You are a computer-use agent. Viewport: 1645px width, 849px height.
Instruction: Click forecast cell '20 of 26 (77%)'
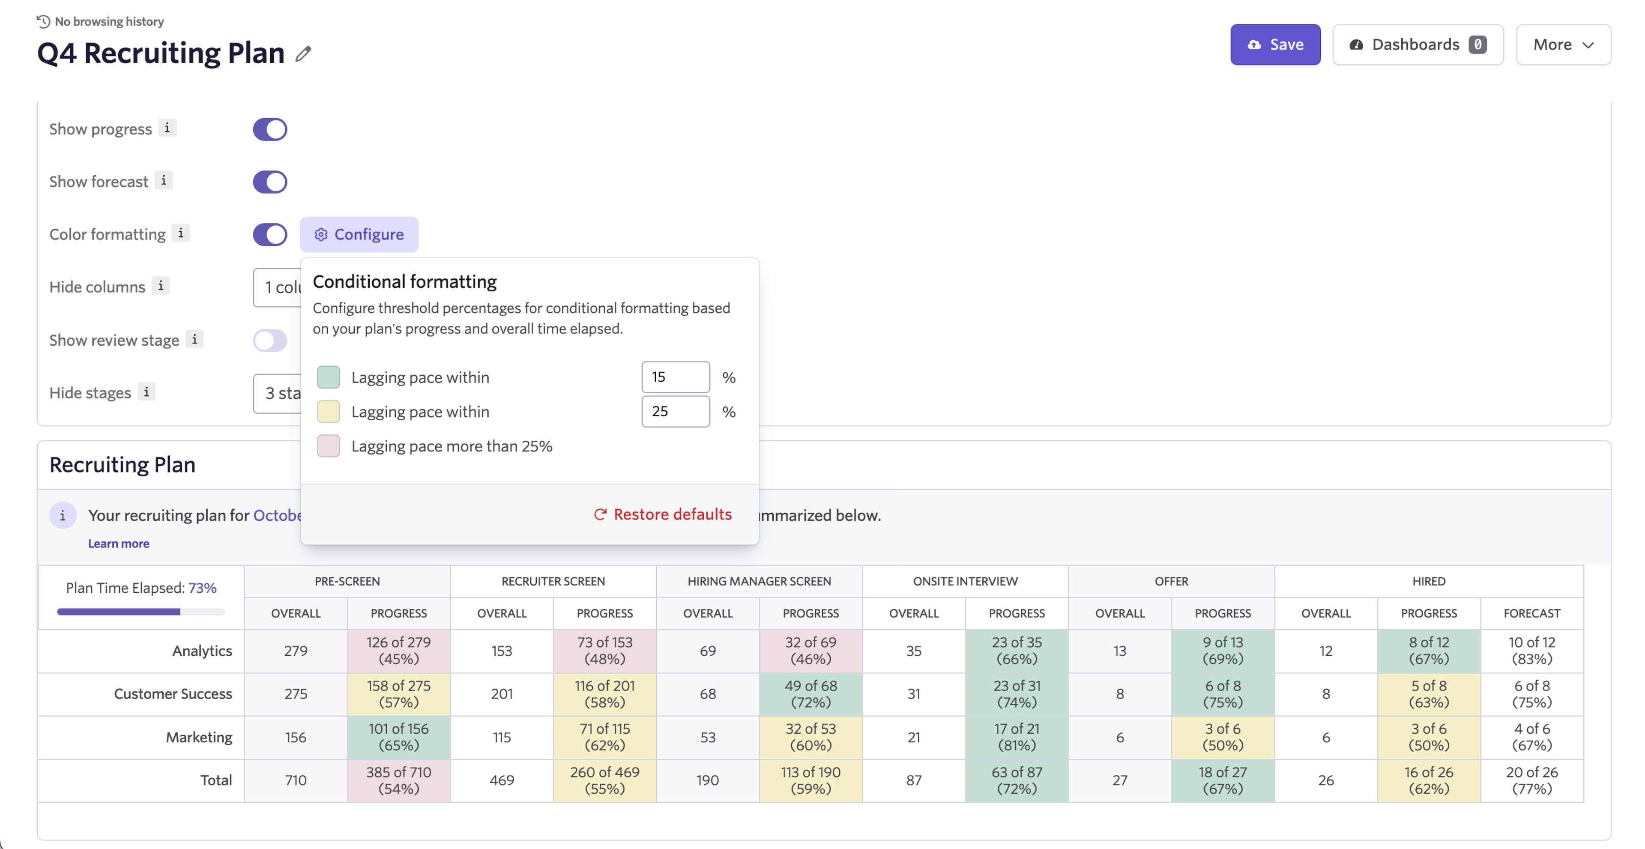(1531, 781)
